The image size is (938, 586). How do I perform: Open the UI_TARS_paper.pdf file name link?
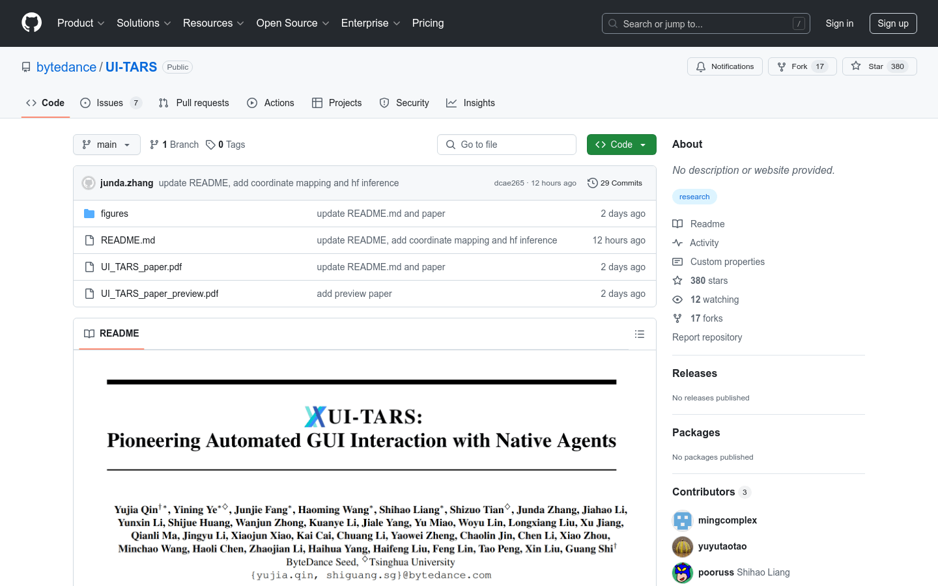point(141,267)
